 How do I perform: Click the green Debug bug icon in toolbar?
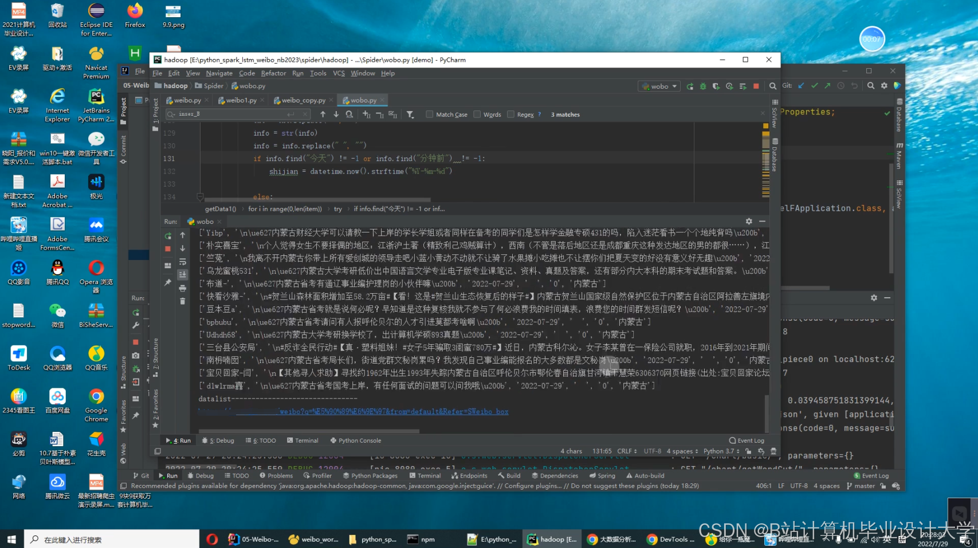pos(703,86)
